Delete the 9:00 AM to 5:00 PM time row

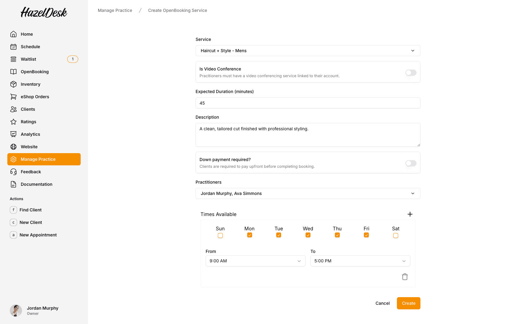[405, 277]
